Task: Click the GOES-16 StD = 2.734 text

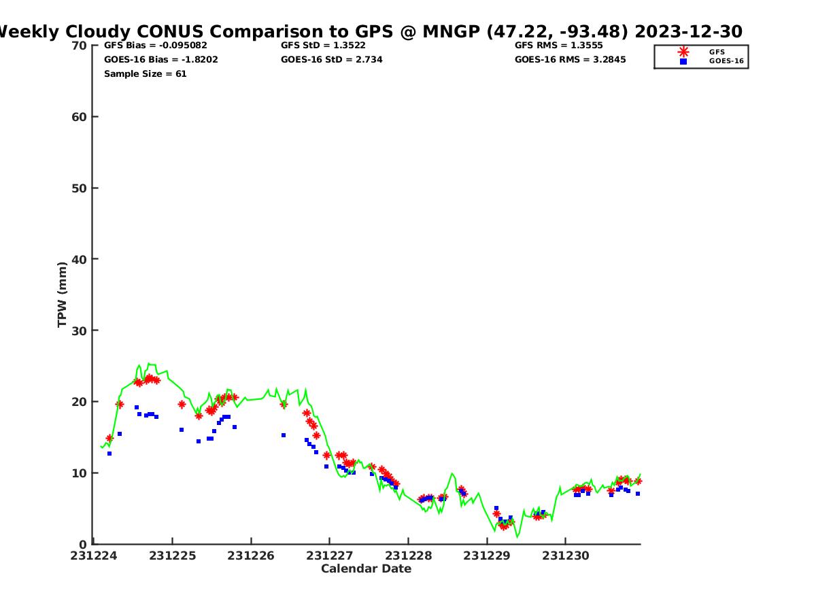Action: click(331, 59)
